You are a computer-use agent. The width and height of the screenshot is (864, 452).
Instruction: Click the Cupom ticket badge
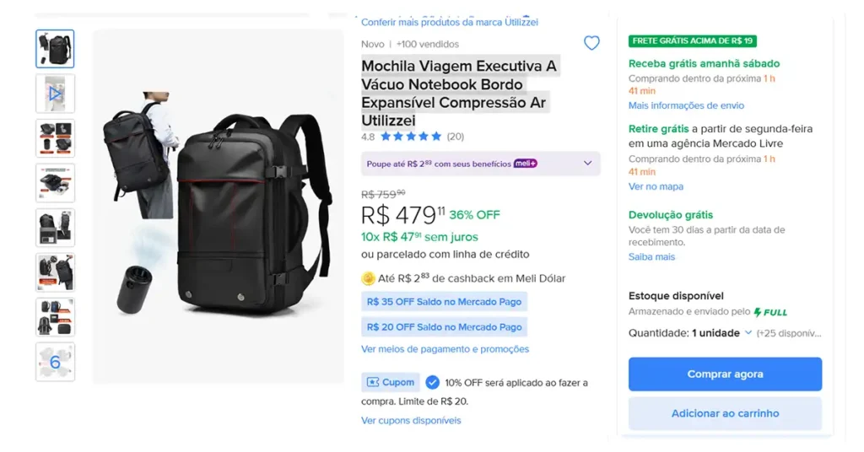point(391,382)
